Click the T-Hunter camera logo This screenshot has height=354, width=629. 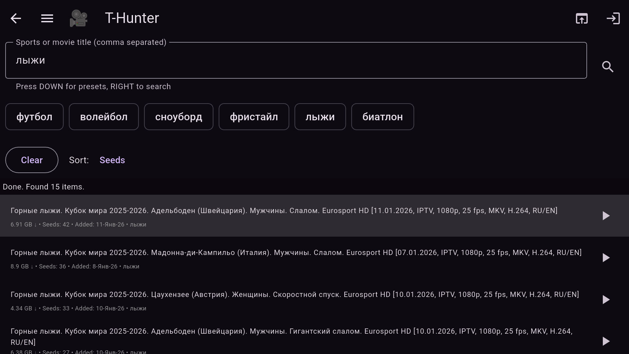(79, 18)
